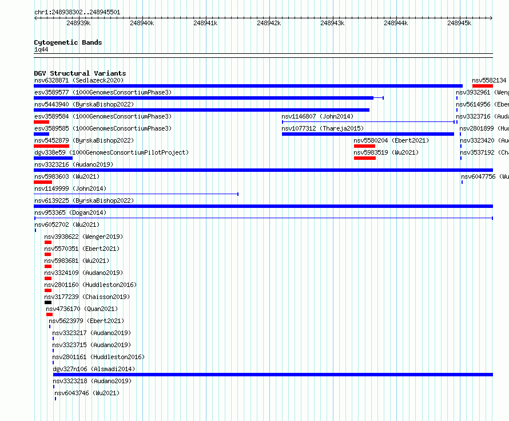The height and width of the screenshot is (421, 509).
Task: Click nsv5452879 (ByrskaBishop2022) label
Action: coord(84,140)
